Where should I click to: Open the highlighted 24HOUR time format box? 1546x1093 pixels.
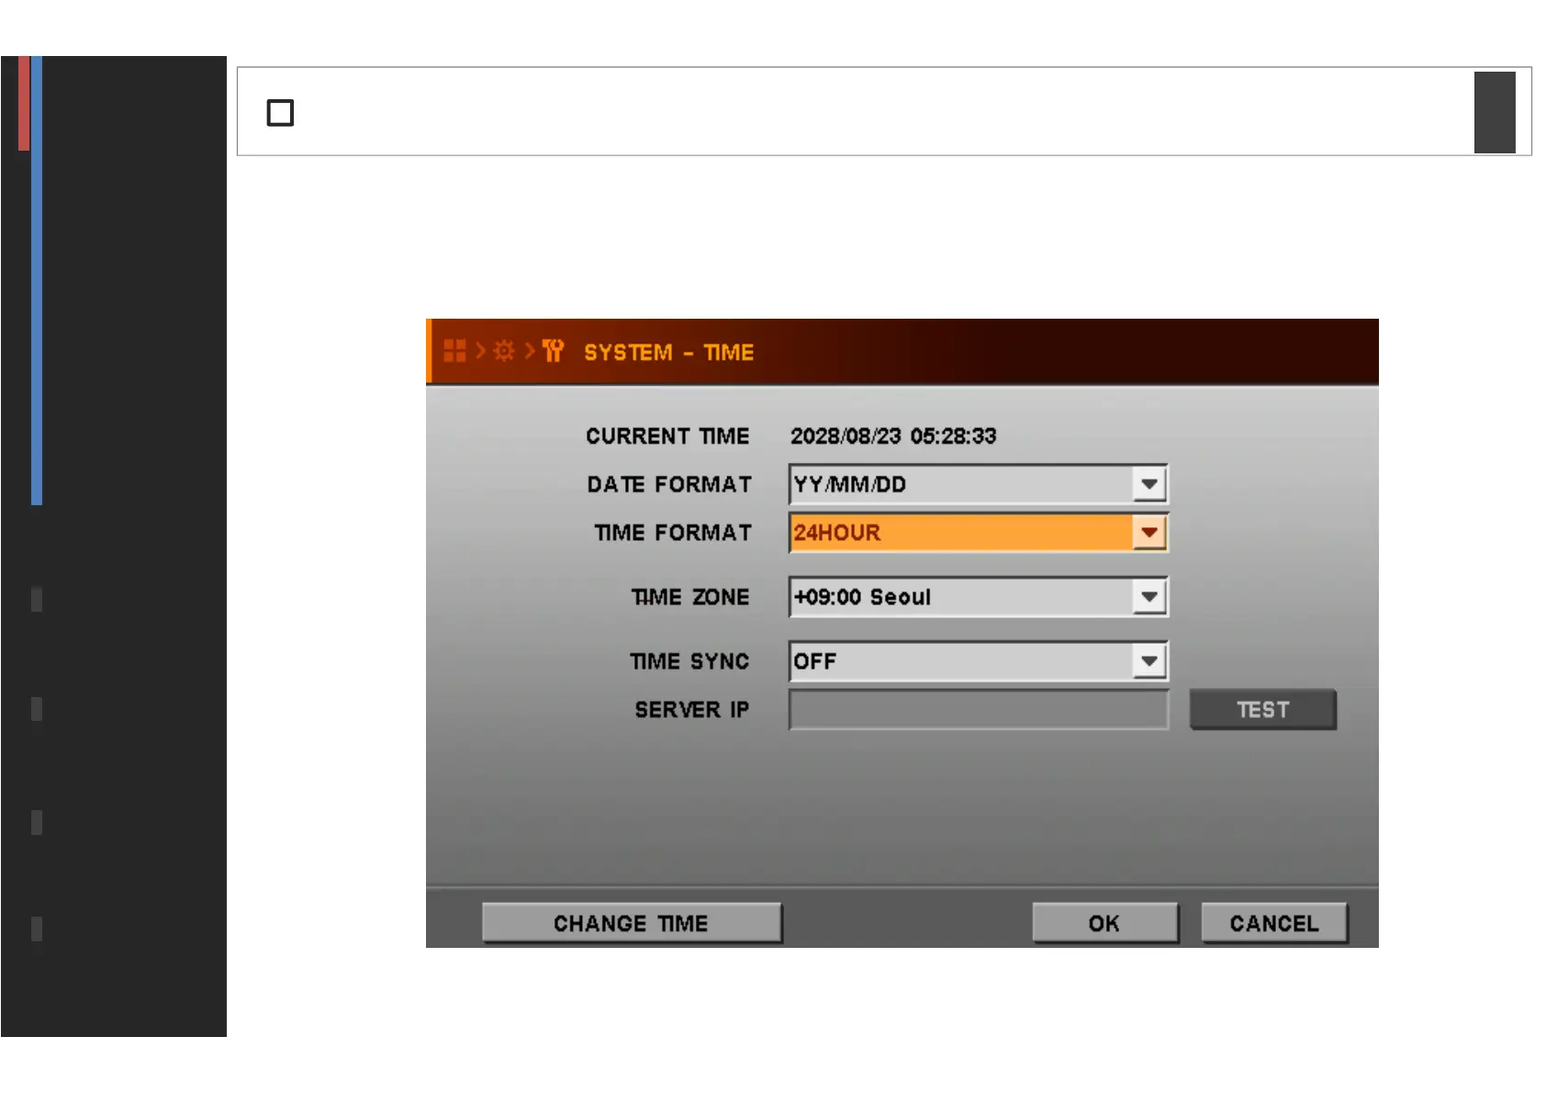959,533
